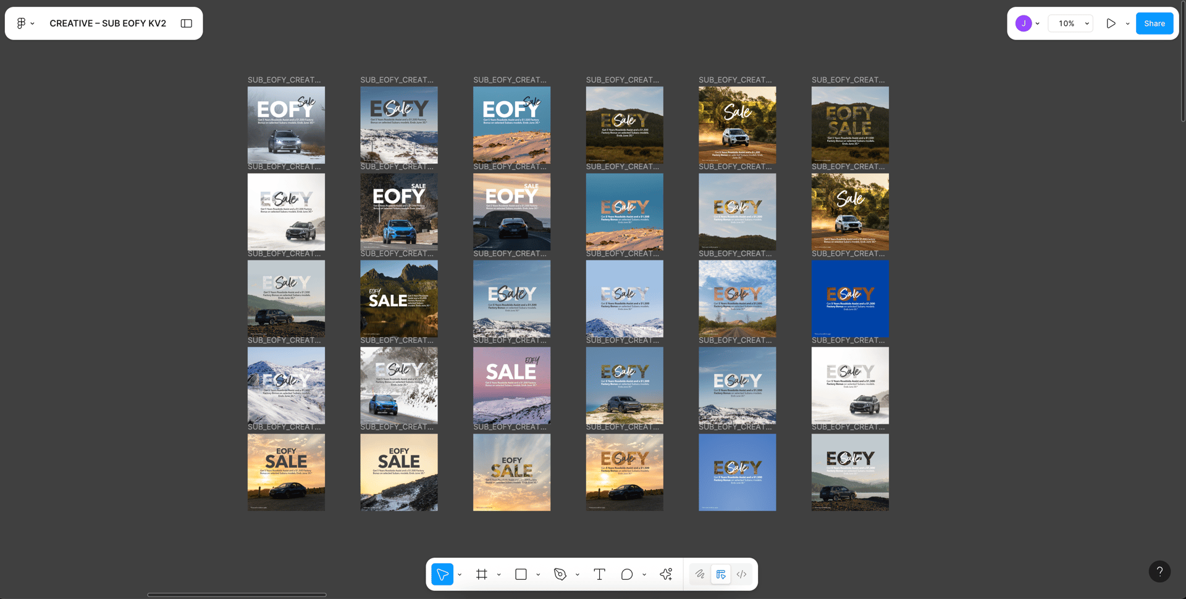
Task: Select the Rectangle shape tool
Action: click(521, 574)
